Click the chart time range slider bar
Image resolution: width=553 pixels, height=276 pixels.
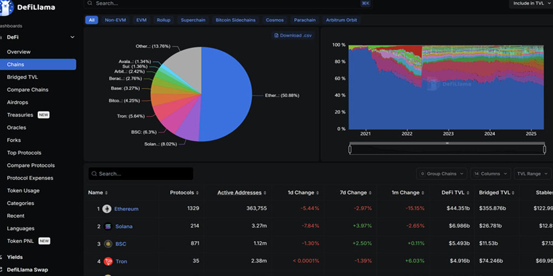coord(447,148)
